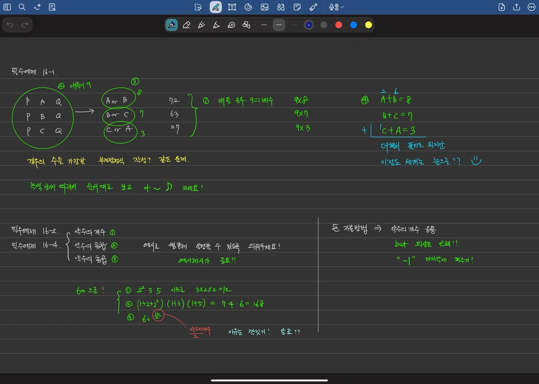
Task: Tap the green text '예시제시가 중요!!'
Action: click(x=207, y=260)
